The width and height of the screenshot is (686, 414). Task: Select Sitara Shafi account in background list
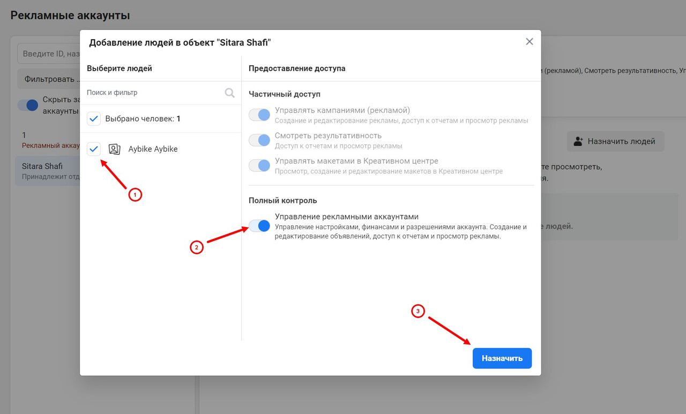[48, 171]
